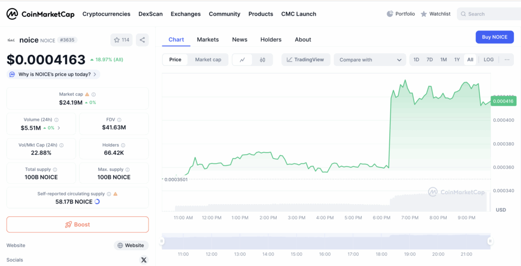This screenshot has width=521, height=266.
Task: Switch chart to Market cap view
Action: click(208, 59)
